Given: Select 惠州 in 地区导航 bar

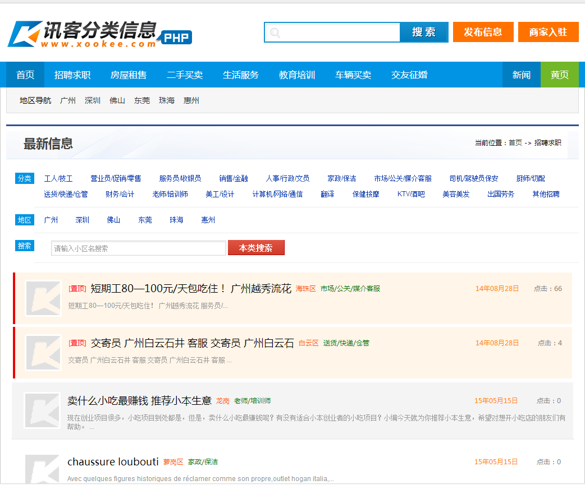Looking at the screenshot, I should coord(191,100).
